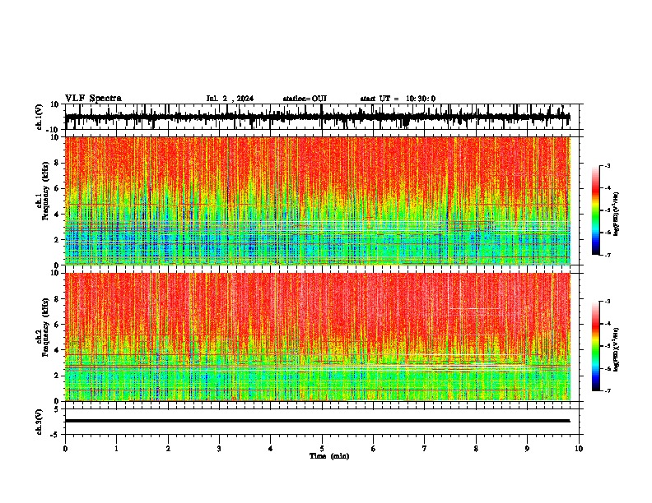Click time axis tick label "1"

116,449
